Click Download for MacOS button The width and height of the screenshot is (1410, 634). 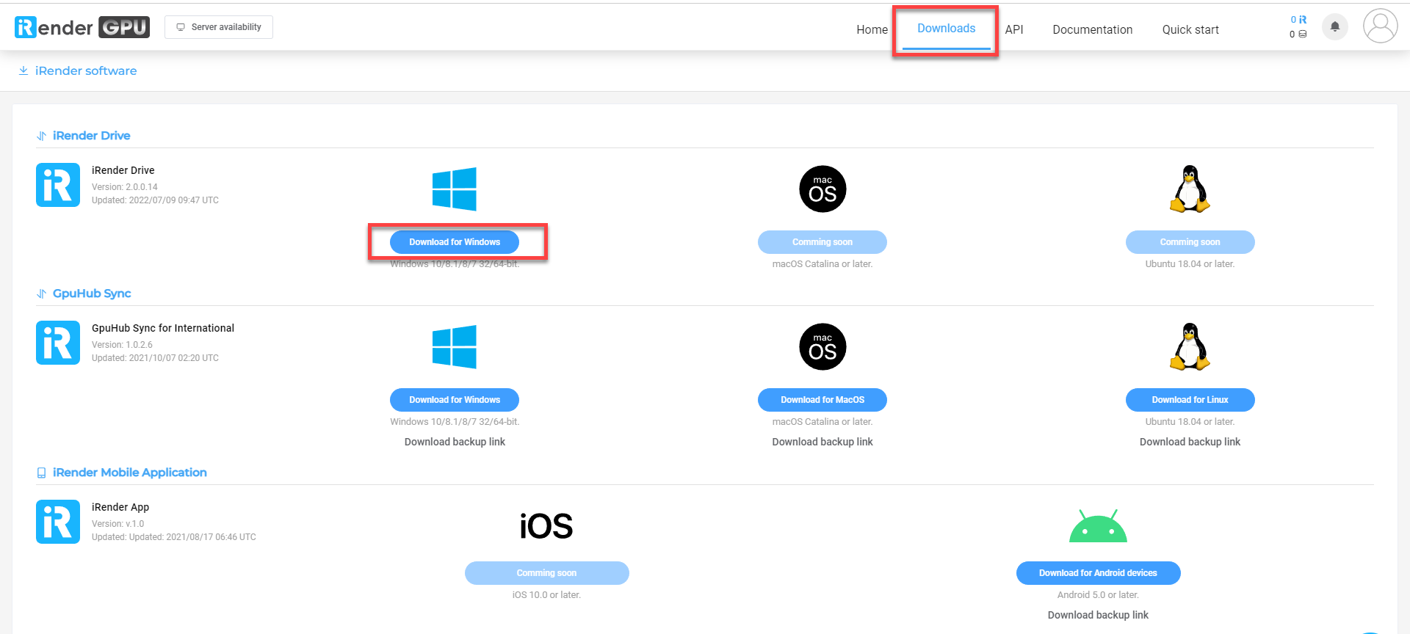[822, 400]
